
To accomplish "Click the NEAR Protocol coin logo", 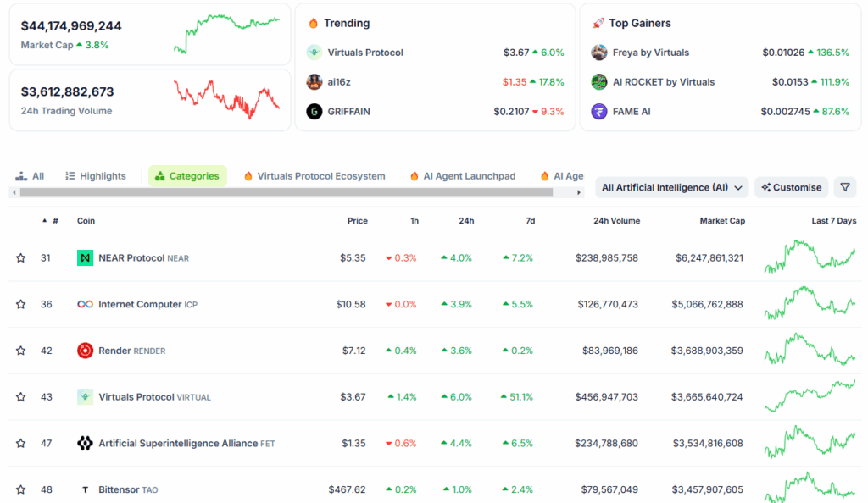I will click(x=84, y=257).
